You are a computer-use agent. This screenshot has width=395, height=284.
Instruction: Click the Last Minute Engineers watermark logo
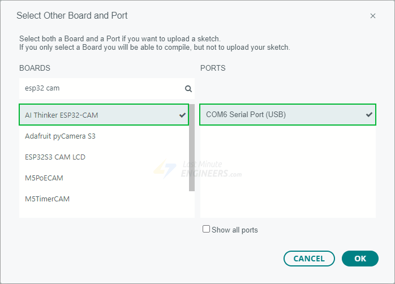coord(197,169)
